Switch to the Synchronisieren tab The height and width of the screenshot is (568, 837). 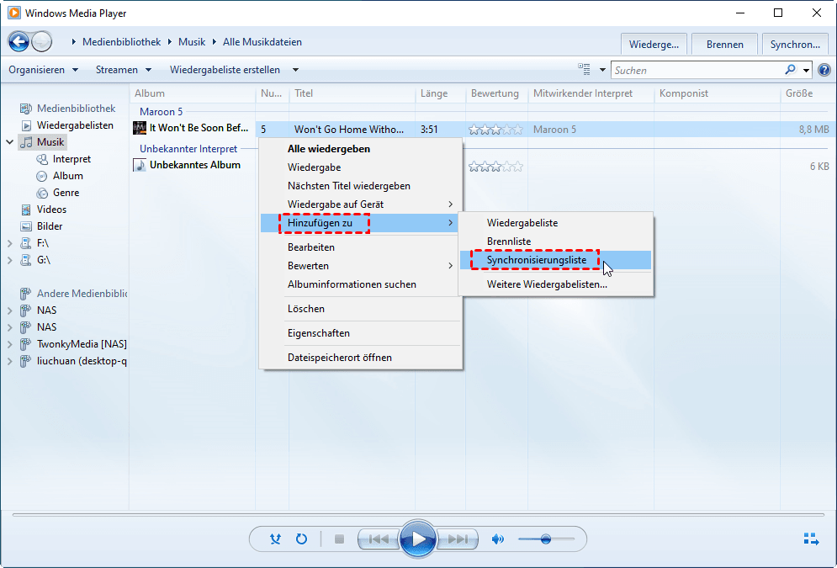tap(795, 45)
